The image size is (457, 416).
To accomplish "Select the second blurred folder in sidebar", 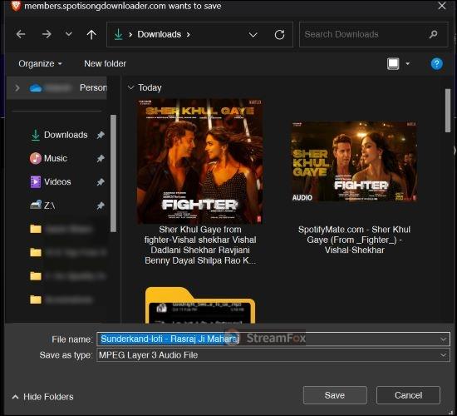I will (67, 253).
